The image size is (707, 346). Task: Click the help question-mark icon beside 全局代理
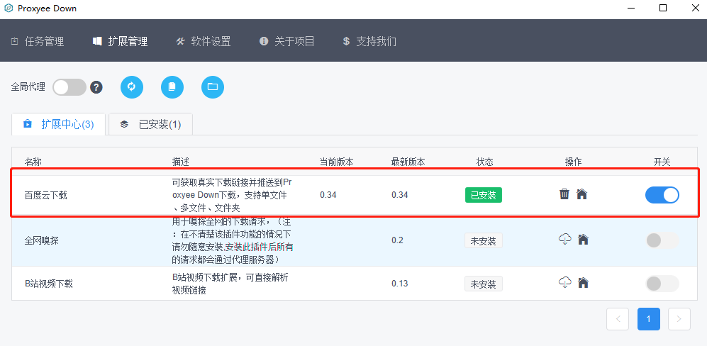coord(96,87)
